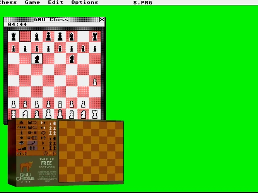Viewport: 258px width, 193px height.
Task: Select the white king on the board
Action: pyautogui.click(x=60, y=114)
